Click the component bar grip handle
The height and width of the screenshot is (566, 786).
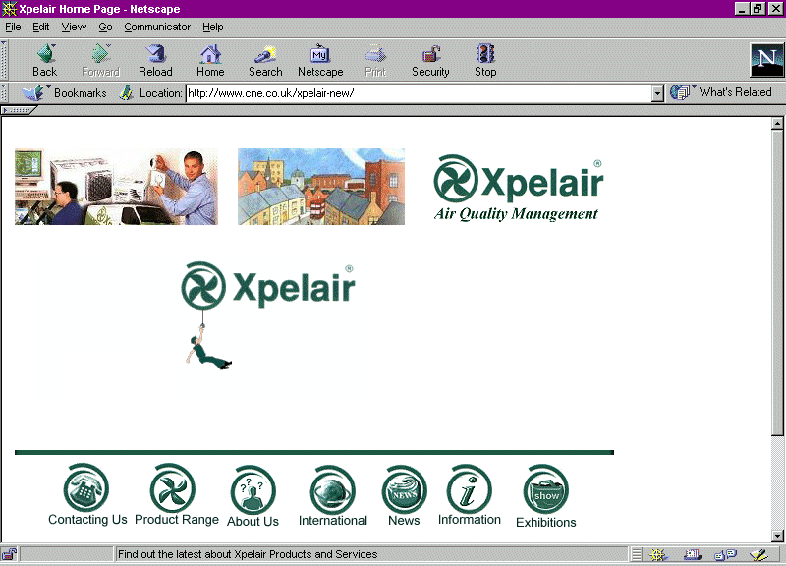(636, 554)
